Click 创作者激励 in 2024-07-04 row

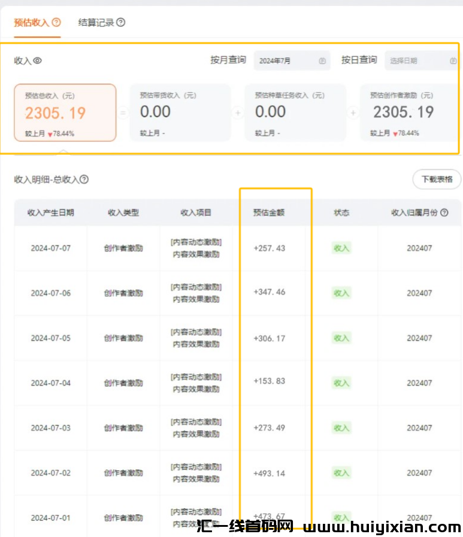(x=123, y=383)
